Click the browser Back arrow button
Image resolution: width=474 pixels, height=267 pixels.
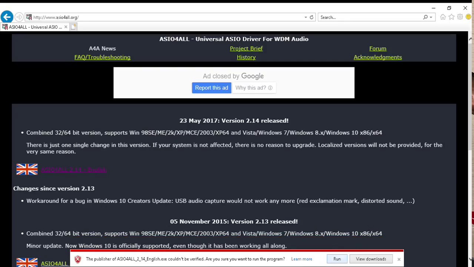coord(7,17)
